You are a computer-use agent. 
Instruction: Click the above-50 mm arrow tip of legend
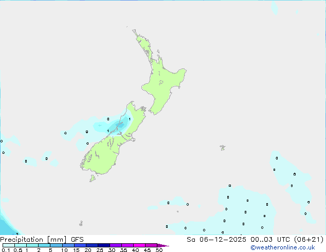(x=163, y=245)
